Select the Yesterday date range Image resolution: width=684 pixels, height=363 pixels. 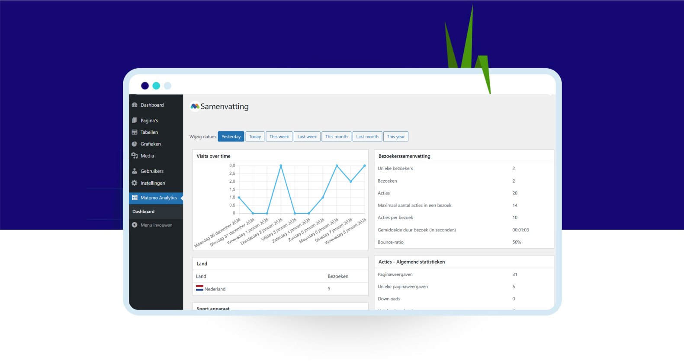[x=231, y=136]
